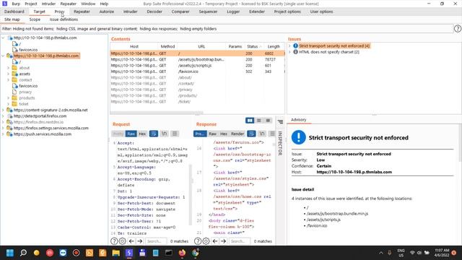The height and width of the screenshot is (260, 462).
Task: Click Burp Suite taskbar icon
Action: (129, 253)
